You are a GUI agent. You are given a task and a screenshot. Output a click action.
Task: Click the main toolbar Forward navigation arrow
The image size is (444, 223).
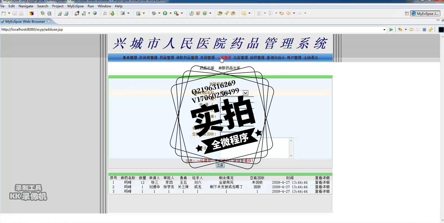pyautogui.click(x=300, y=13)
